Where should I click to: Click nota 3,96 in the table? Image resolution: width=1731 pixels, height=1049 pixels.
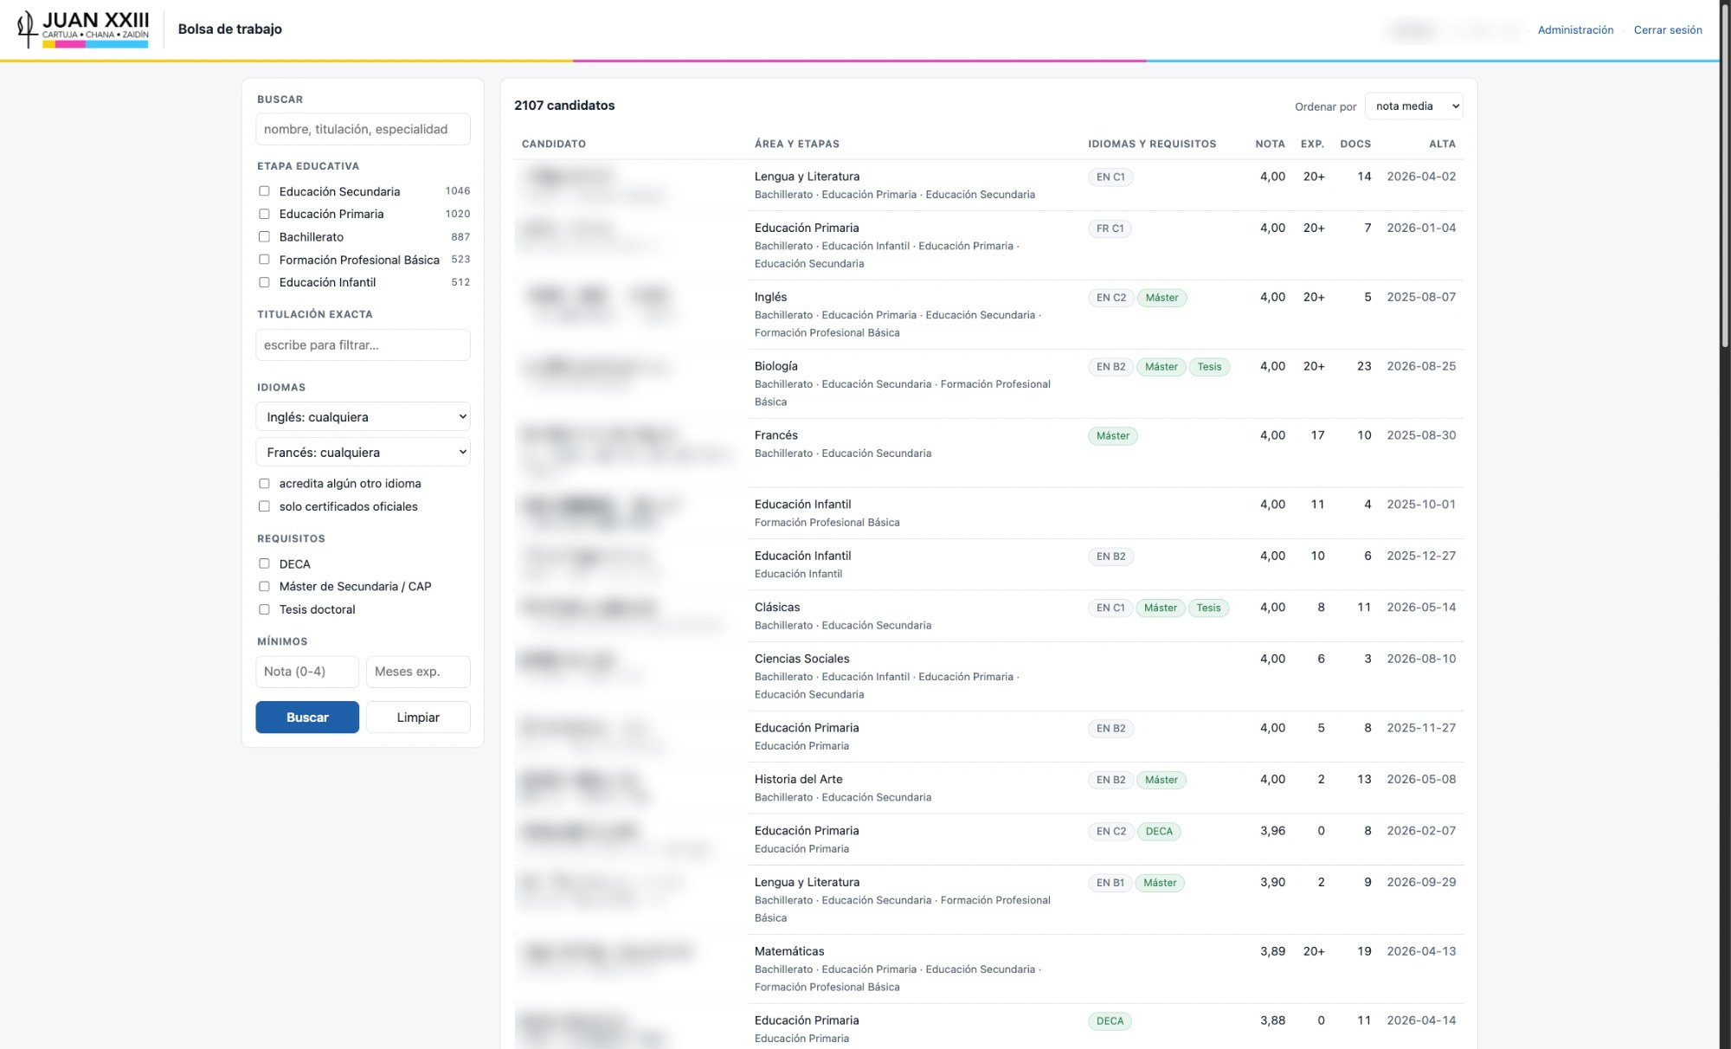(1272, 831)
